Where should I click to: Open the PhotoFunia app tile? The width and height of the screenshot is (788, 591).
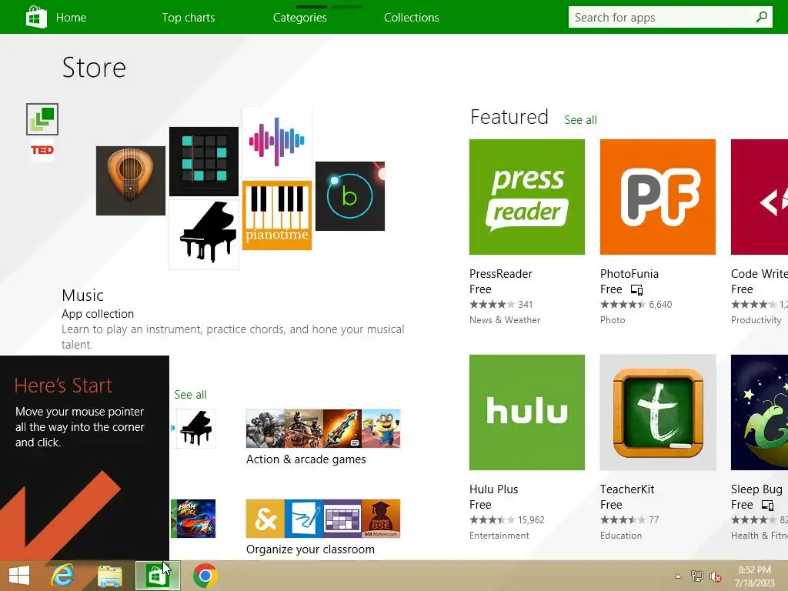[658, 197]
